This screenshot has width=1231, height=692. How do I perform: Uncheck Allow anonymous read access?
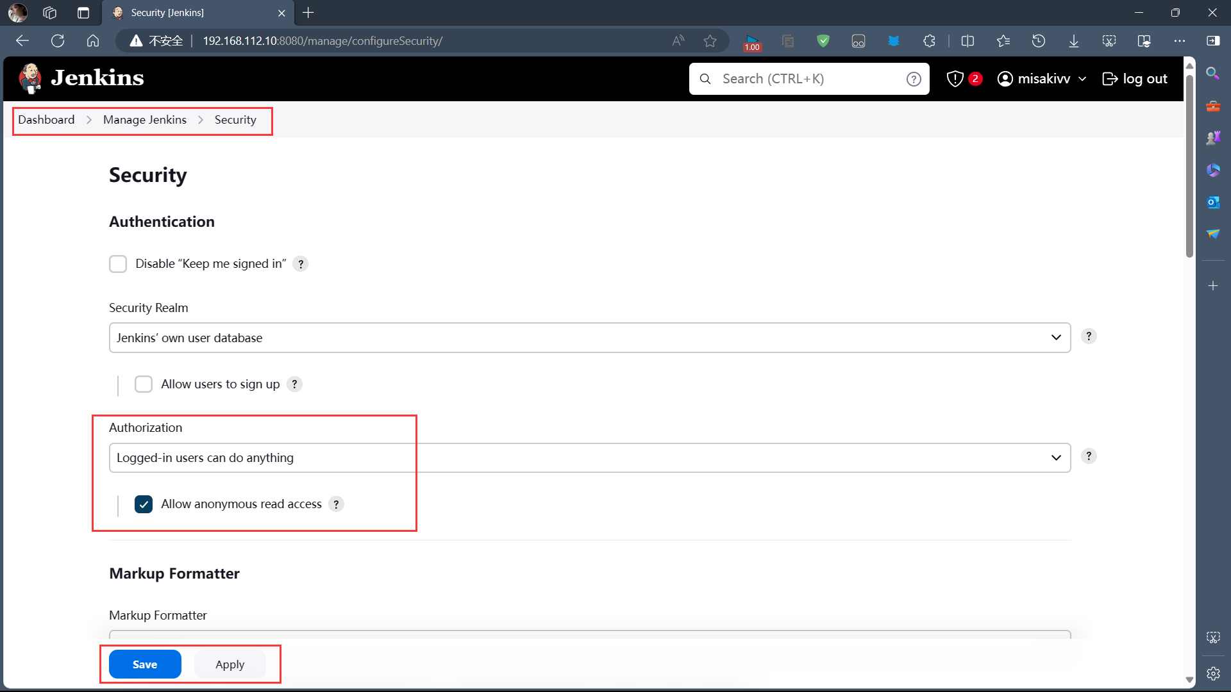coord(144,504)
